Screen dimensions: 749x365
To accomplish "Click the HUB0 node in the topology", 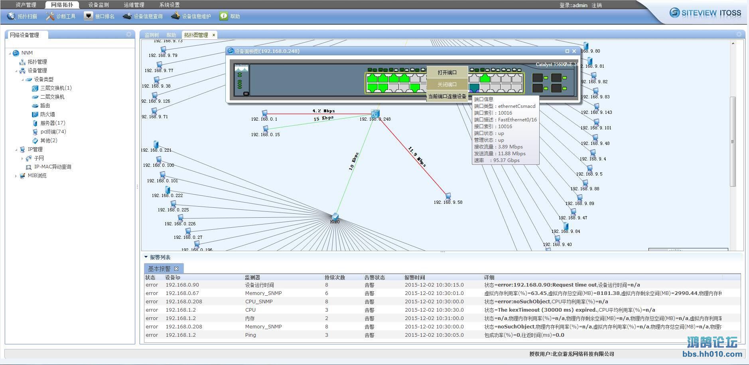I will click(335, 216).
